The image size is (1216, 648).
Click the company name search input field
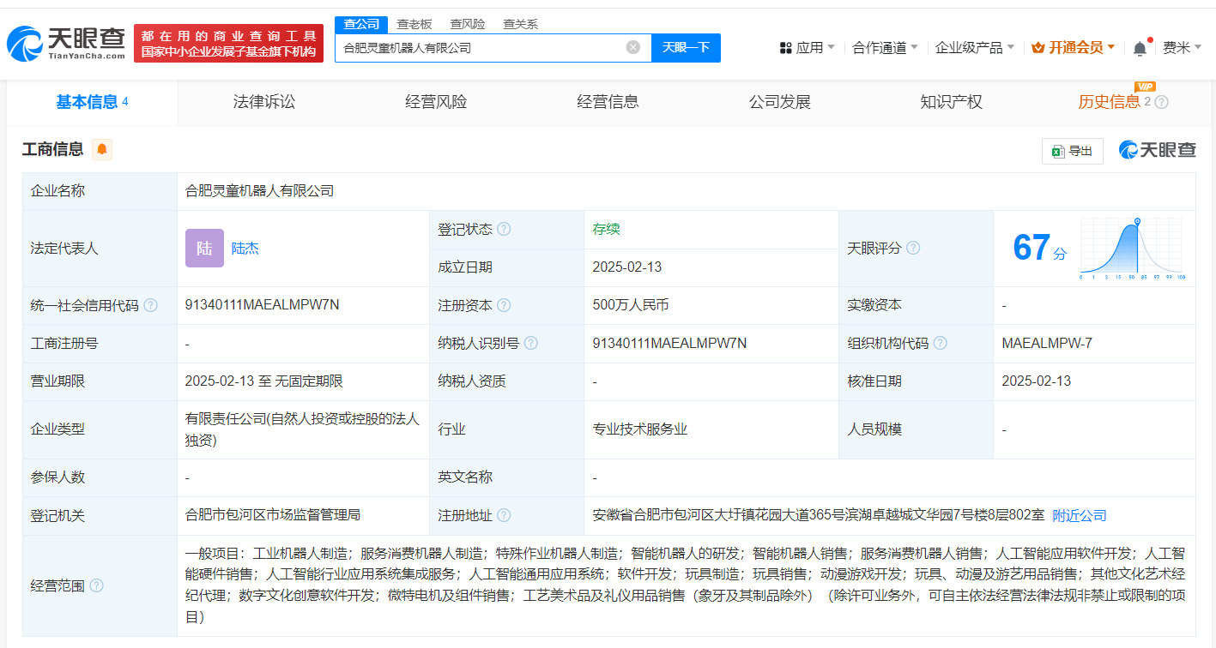[481, 48]
